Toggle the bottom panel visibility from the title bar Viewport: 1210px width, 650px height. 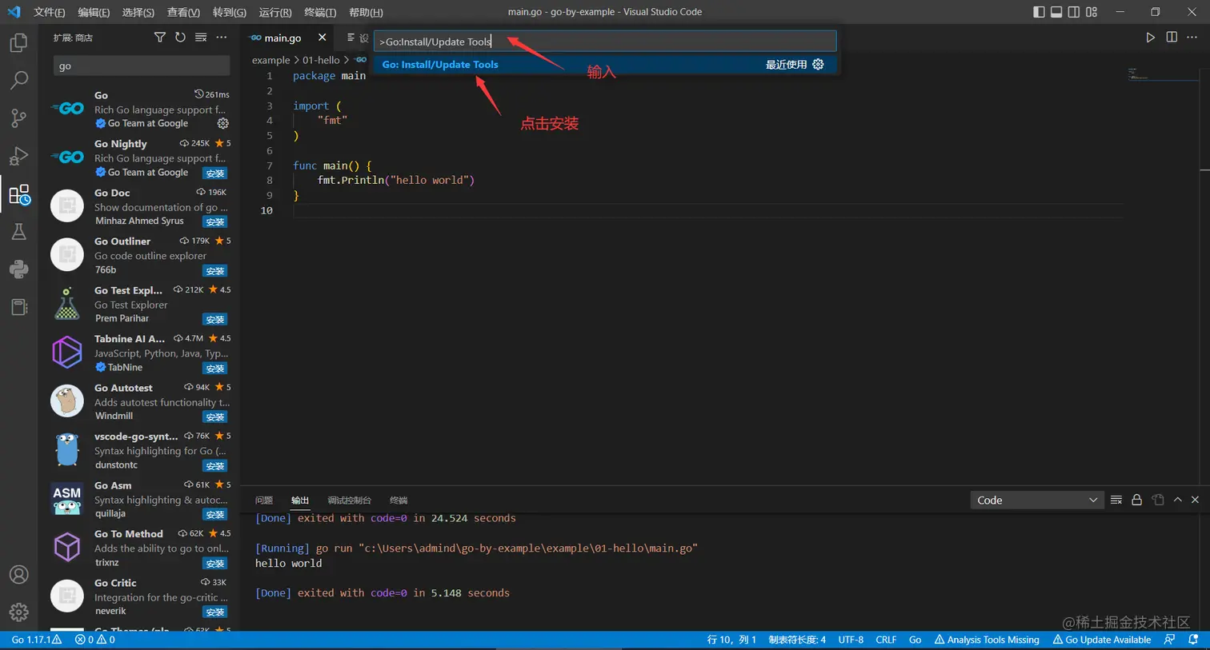click(1056, 12)
